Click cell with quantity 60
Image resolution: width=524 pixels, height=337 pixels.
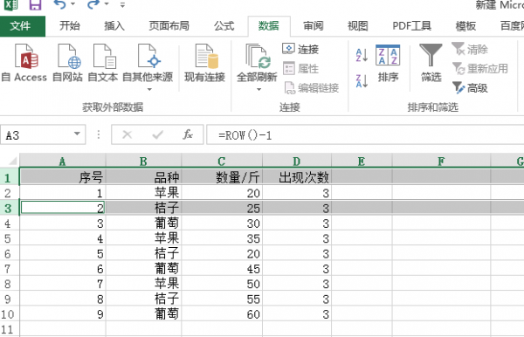[x=222, y=314]
